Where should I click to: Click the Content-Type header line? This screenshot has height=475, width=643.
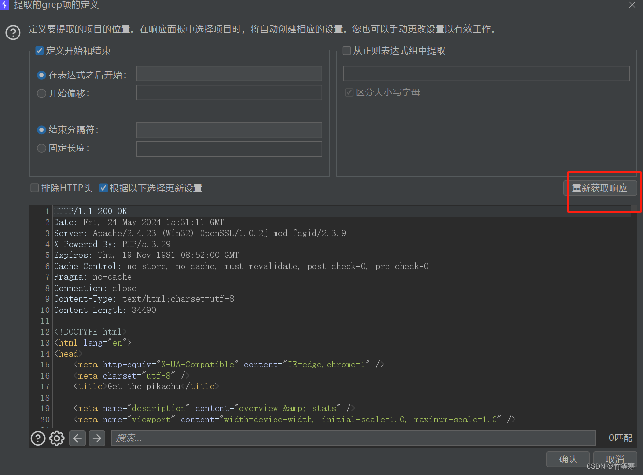144,299
